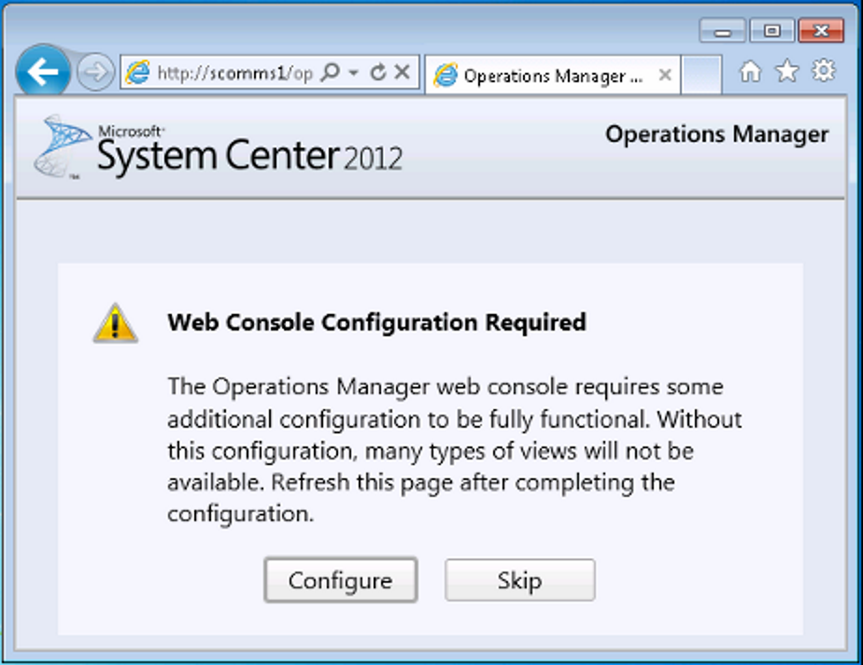Click the IE page icon in address bar
Viewport: 863px width, 665px height.
click(137, 72)
